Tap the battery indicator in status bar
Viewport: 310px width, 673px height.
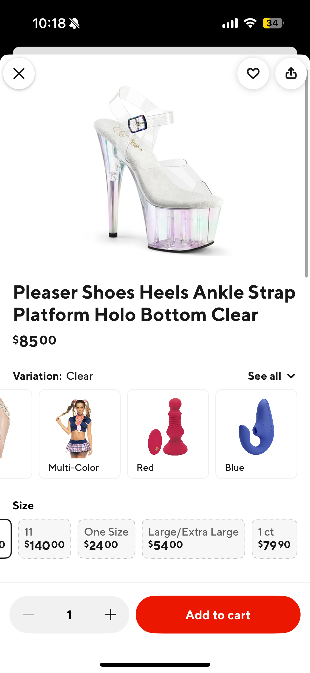coord(273,23)
